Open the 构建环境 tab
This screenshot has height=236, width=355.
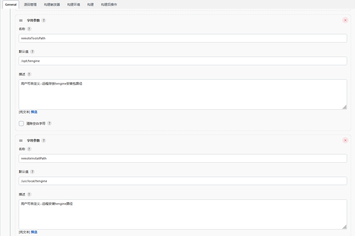(x=73, y=5)
